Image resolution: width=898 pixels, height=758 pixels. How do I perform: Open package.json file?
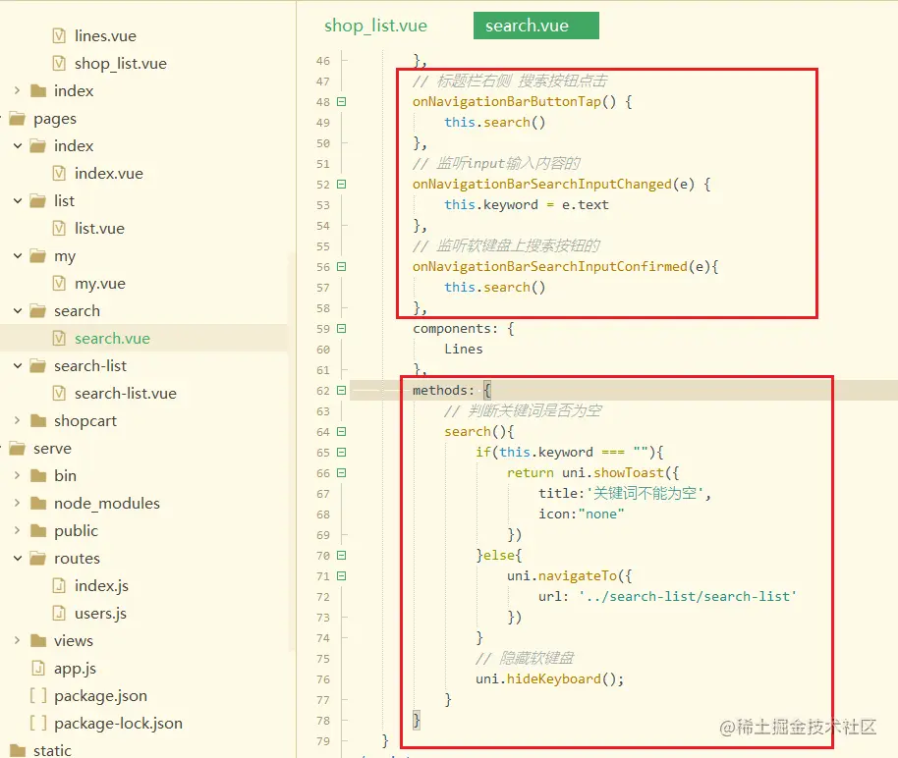point(100,695)
